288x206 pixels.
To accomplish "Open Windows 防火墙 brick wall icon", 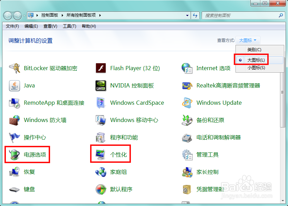I will click(x=15, y=120).
